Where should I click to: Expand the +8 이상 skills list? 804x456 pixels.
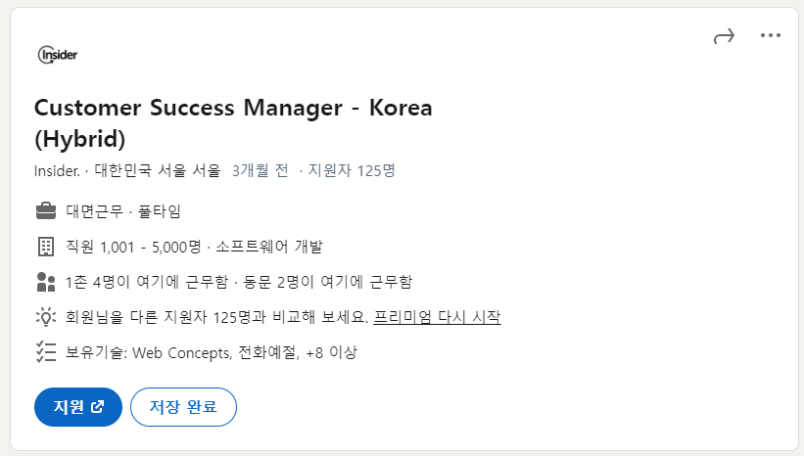tap(335, 352)
